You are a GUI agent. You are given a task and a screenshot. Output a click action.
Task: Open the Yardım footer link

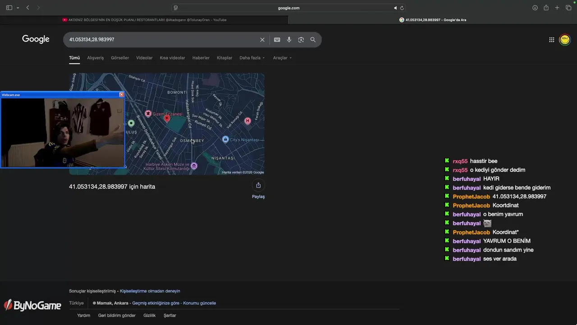coord(83,316)
